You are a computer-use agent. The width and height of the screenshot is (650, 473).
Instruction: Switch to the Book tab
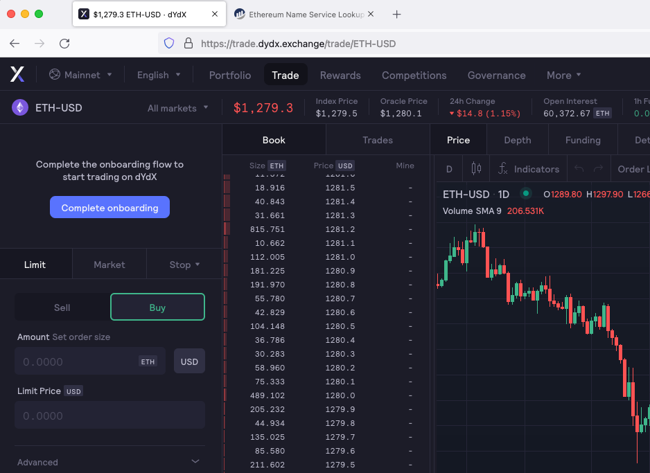(x=274, y=140)
